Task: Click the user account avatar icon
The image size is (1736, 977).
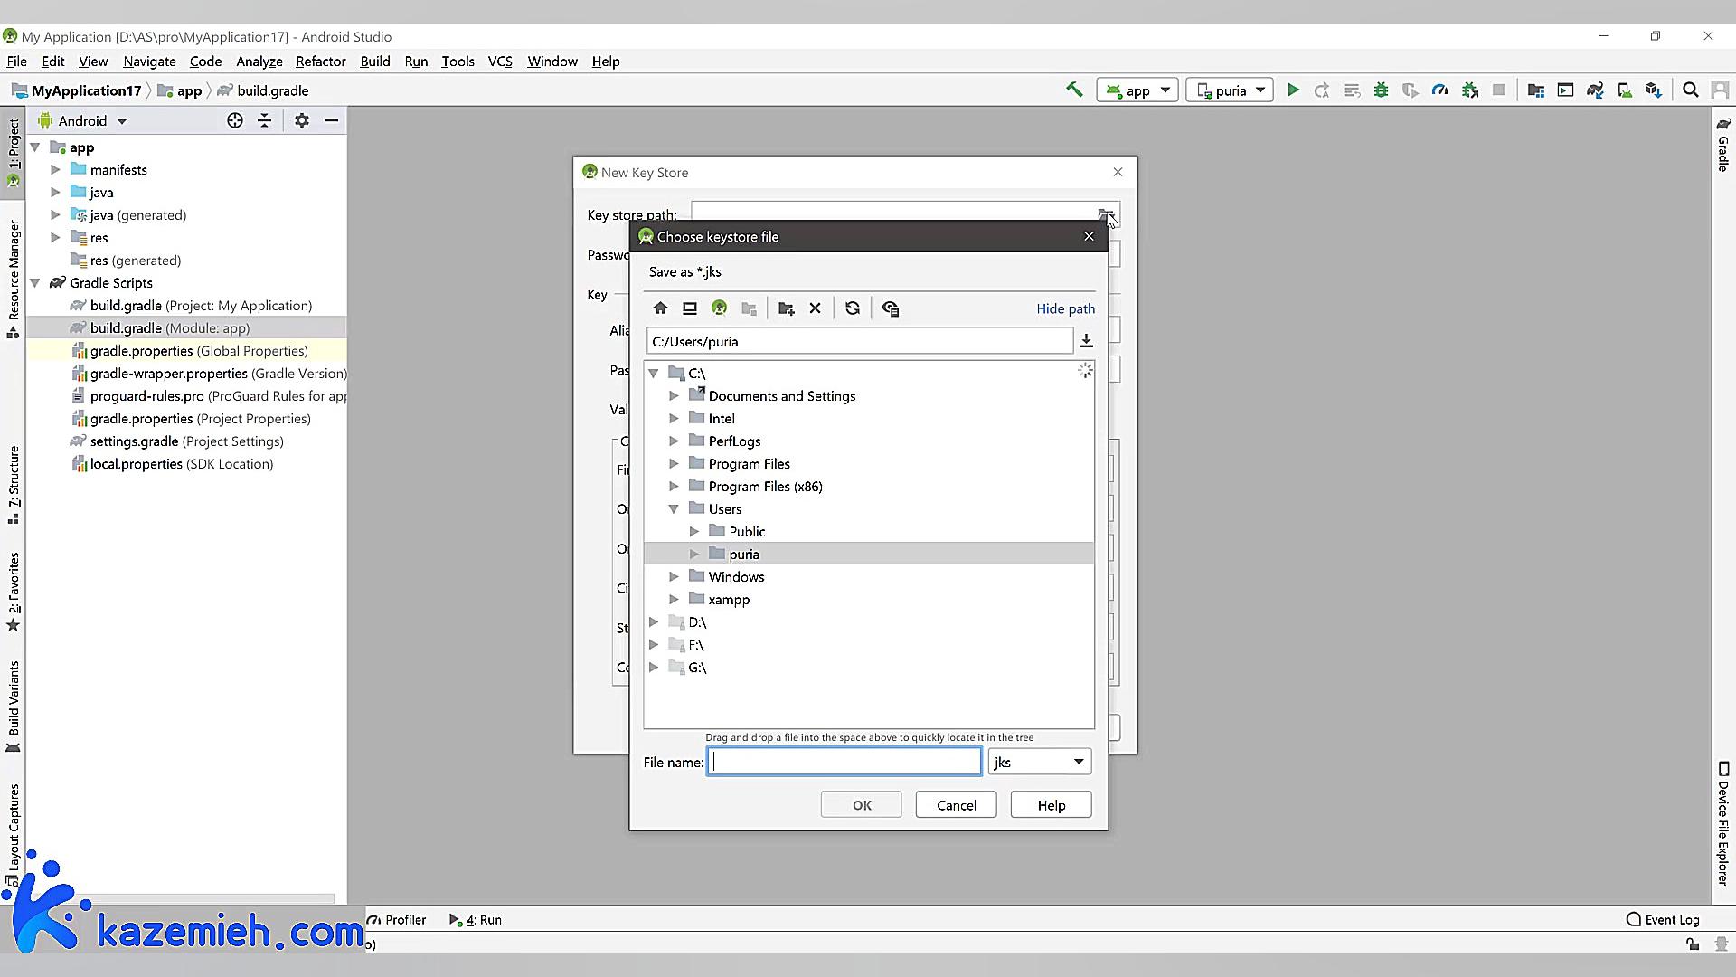Action: tap(1721, 90)
